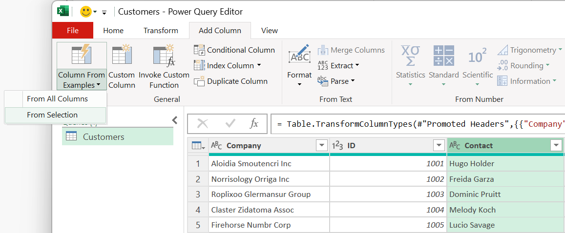Open the Format dropdown arrow
This screenshot has height=233, width=565.
[299, 85]
